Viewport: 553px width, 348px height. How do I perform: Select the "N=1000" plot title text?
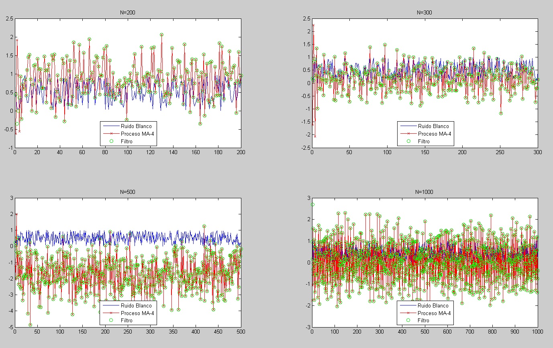pyautogui.click(x=425, y=192)
